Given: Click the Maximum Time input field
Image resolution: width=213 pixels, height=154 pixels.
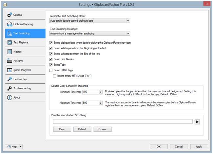Looking at the screenshot, I should tap(91, 103).
